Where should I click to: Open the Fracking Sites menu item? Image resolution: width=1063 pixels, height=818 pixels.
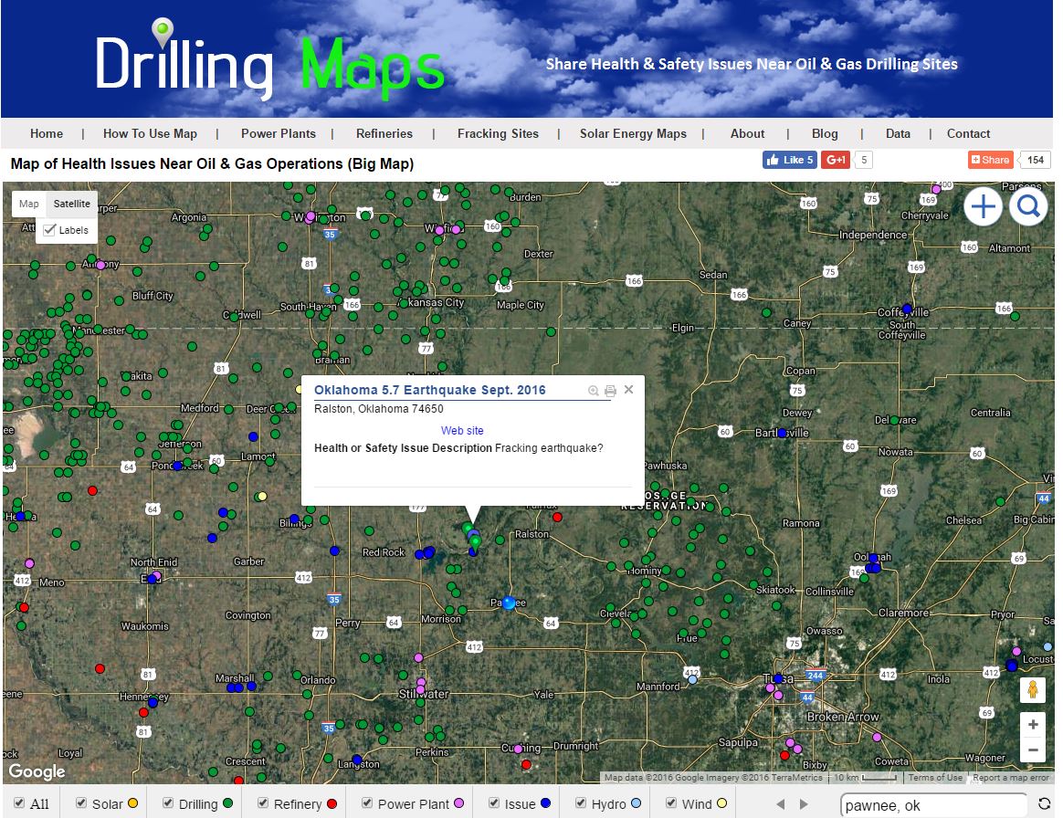[498, 133]
